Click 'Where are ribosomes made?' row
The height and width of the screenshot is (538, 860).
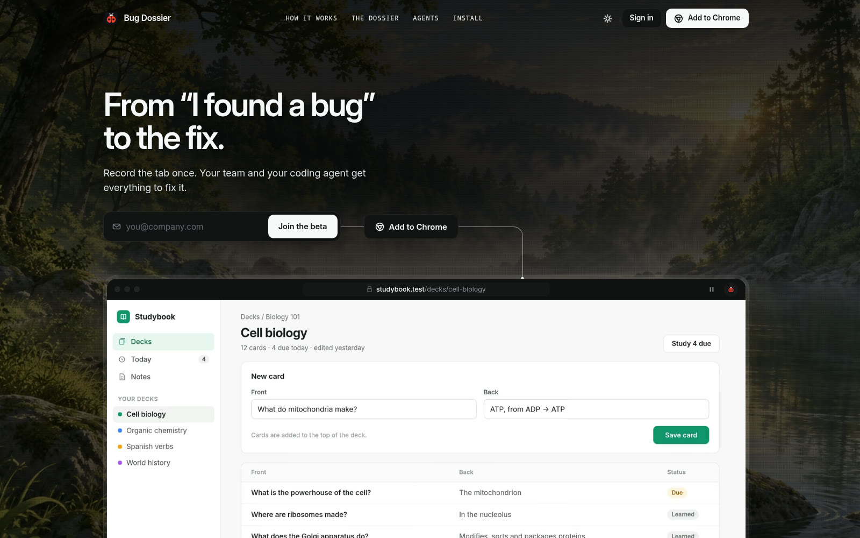coord(480,515)
